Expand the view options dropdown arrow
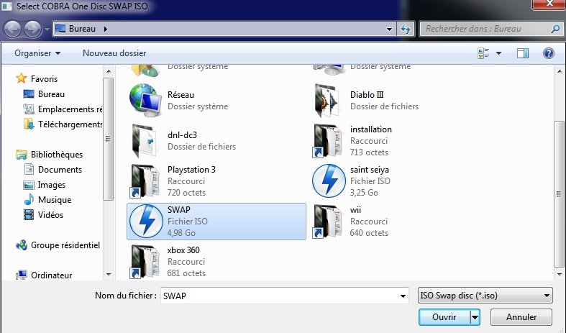Screen dimensions: 566x333 498,53
